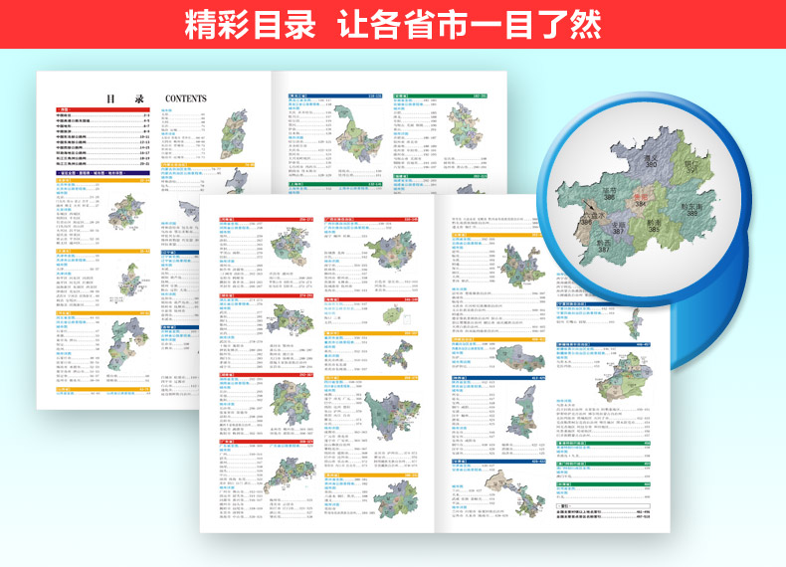Click the 铜仁 region on Guizhou map
This screenshot has height=567, width=786.
[692, 164]
